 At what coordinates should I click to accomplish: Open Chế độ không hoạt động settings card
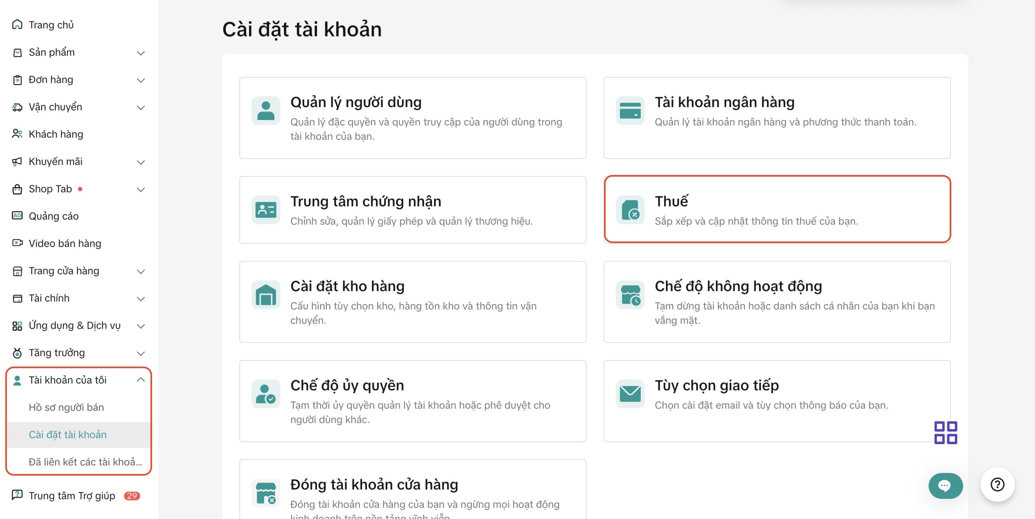(x=777, y=302)
